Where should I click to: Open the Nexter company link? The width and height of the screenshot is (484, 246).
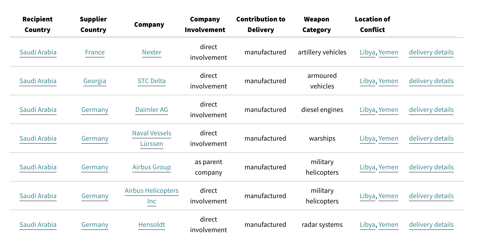coord(152,52)
